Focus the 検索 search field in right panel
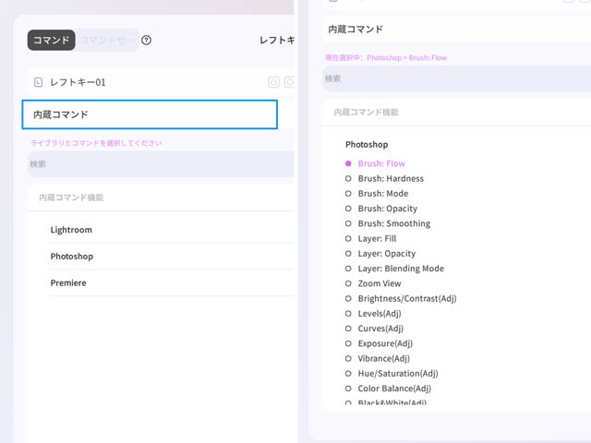 click(456, 78)
